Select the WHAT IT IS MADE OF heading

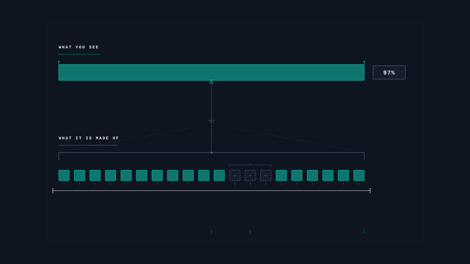click(x=89, y=138)
